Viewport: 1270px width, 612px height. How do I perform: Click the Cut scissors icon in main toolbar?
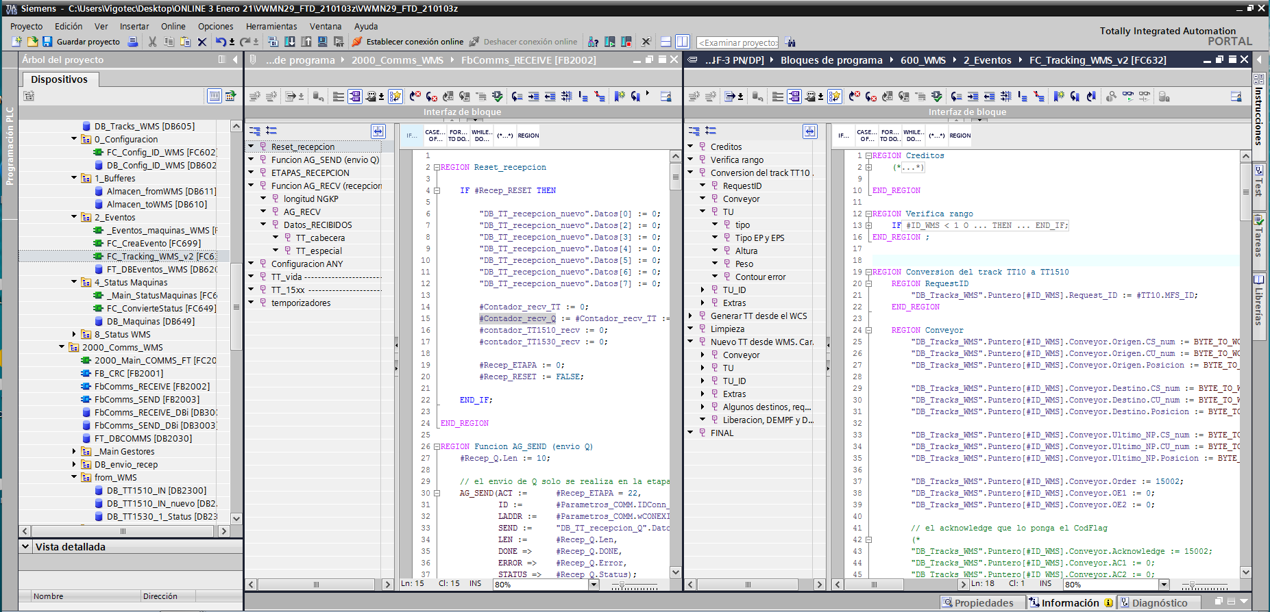pos(152,42)
